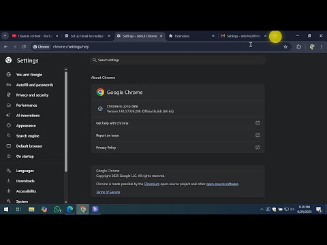
Task: Open On startup settings
Action: [x=25, y=157]
